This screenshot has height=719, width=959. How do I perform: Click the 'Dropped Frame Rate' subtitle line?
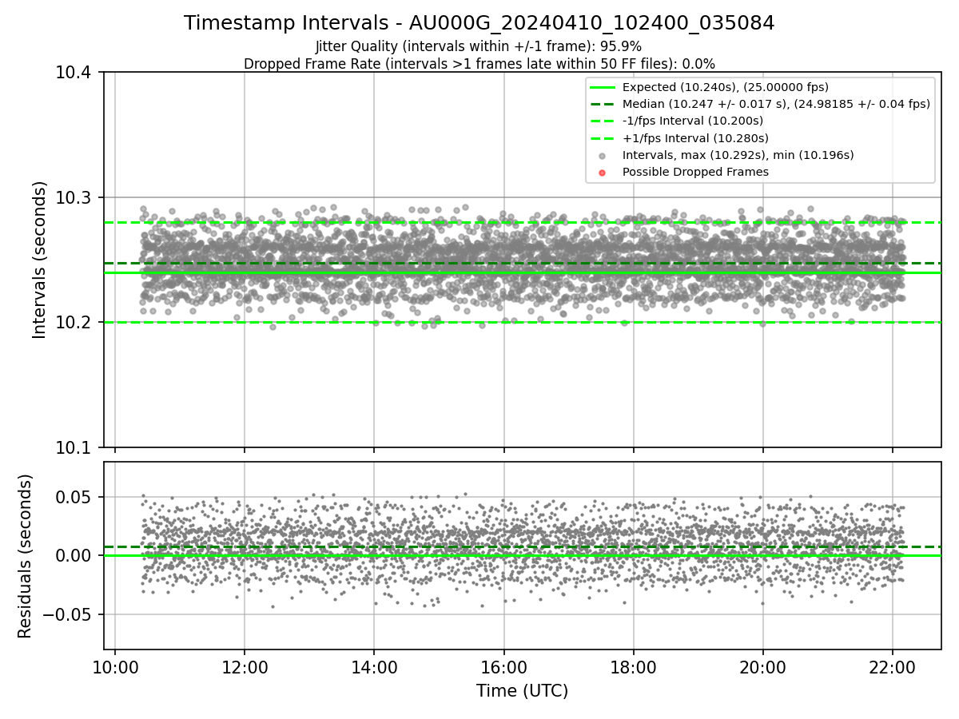479,64
